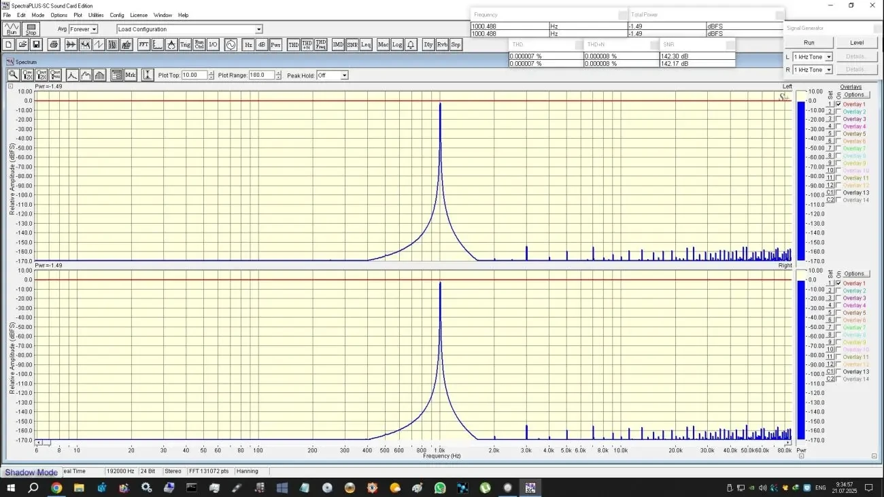Click the FFT toolbar icon
The image size is (884, 497).
pos(143,45)
